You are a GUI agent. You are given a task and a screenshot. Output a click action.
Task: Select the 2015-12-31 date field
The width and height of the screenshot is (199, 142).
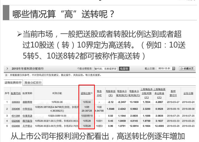165,69
